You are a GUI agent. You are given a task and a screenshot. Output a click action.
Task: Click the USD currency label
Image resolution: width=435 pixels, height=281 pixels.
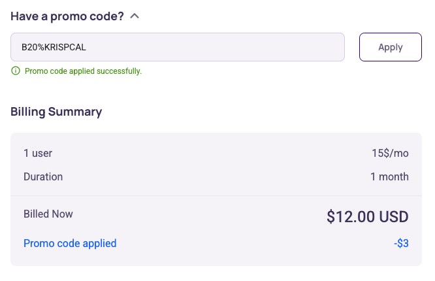pos(394,216)
